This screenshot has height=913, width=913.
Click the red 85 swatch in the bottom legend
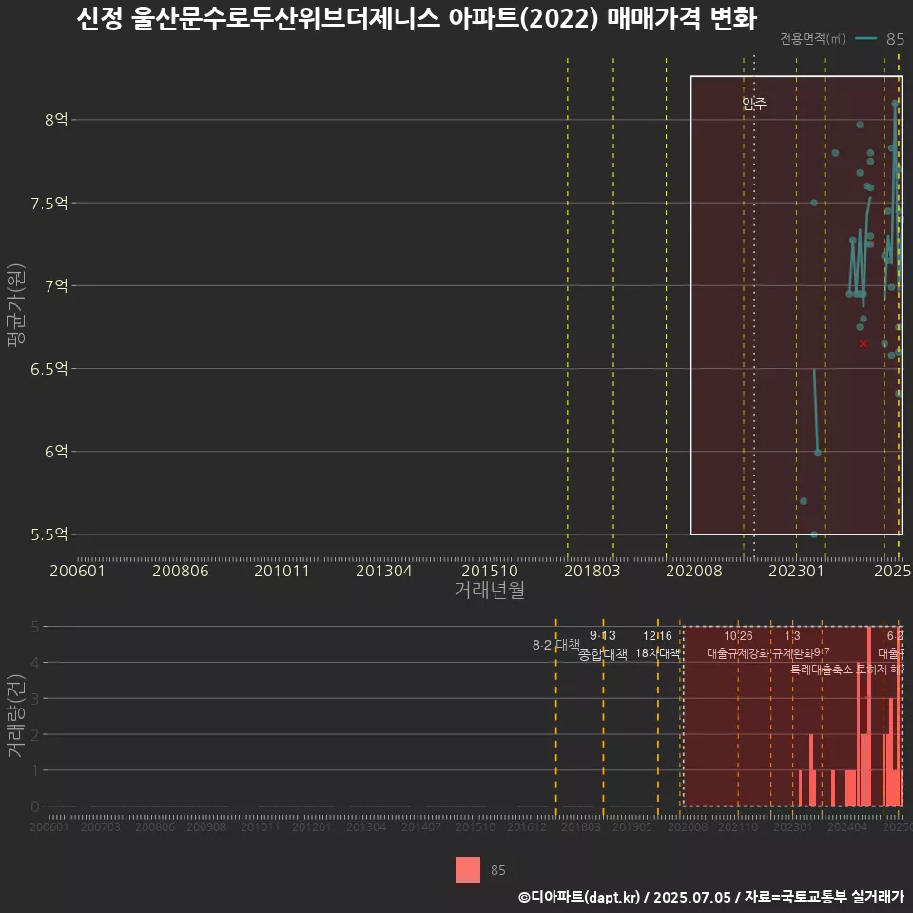(x=468, y=869)
